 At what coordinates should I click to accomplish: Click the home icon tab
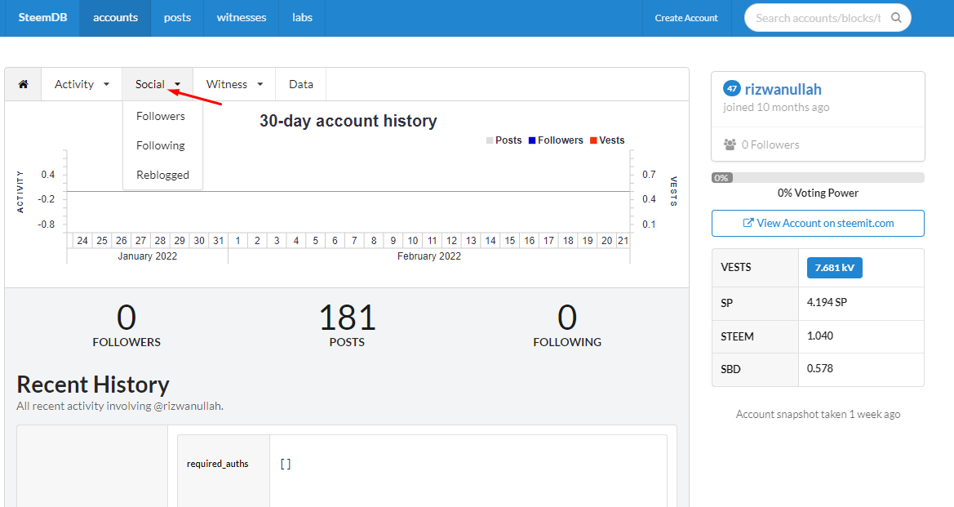coord(23,84)
